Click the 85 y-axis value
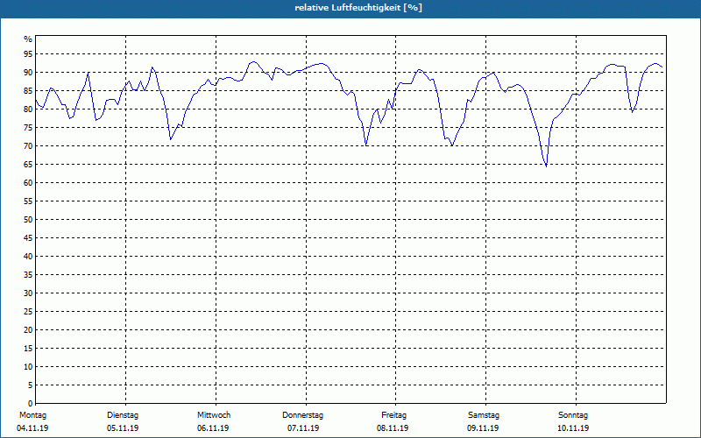Screen dimensions: 701x438 pyautogui.click(x=28, y=91)
